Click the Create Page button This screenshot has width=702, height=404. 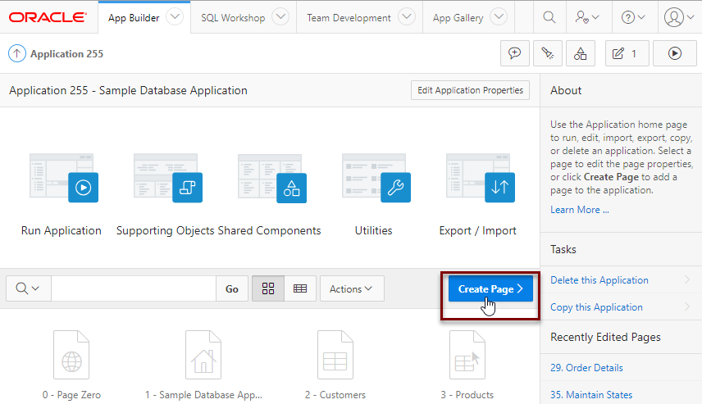pyautogui.click(x=490, y=288)
